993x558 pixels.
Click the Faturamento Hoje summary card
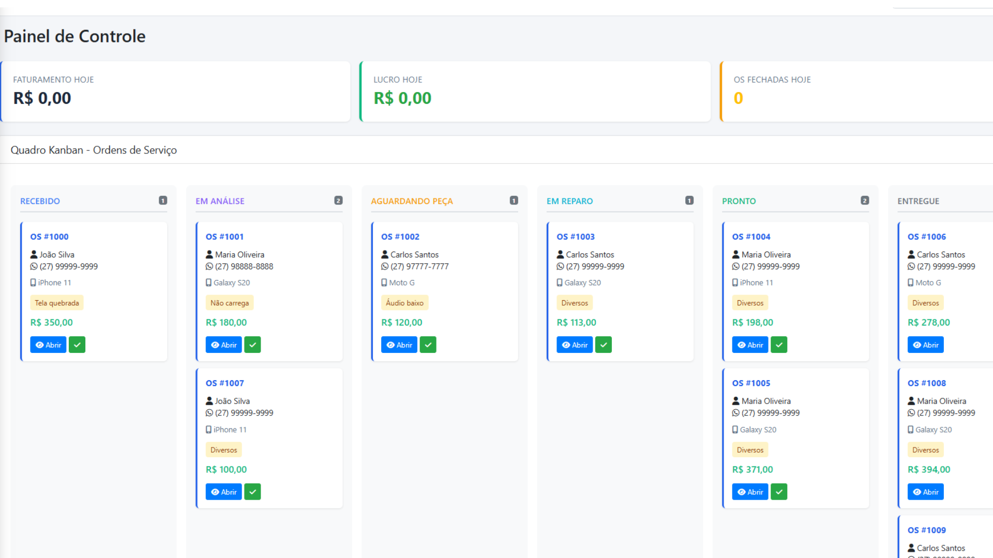(x=175, y=91)
